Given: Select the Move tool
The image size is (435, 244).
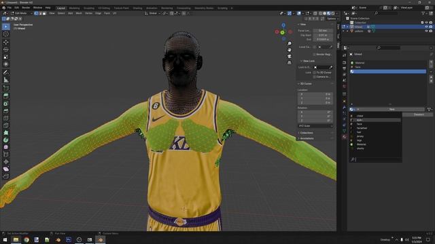Looking at the screenshot, I should pos(6,42).
